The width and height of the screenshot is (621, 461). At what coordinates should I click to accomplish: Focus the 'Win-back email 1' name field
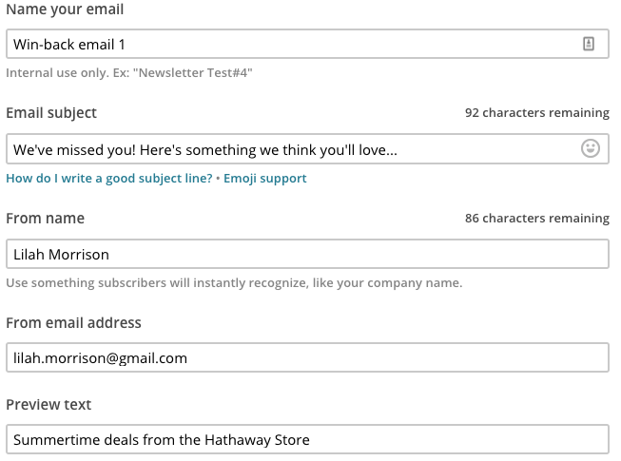[x=285, y=45]
